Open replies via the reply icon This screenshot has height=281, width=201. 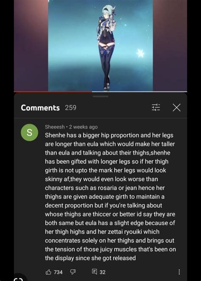pos(95,272)
